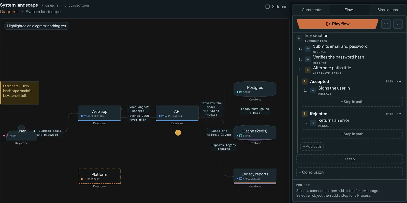Select the 'Reads the tilemap layout' label
Viewport: 407px width, 203px height.
coord(219,133)
